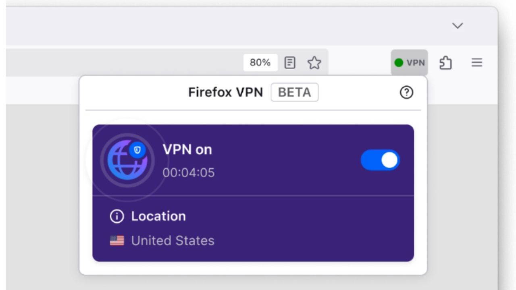Click the Location heading label
This screenshot has height=290, width=516.
pos(158,216)
